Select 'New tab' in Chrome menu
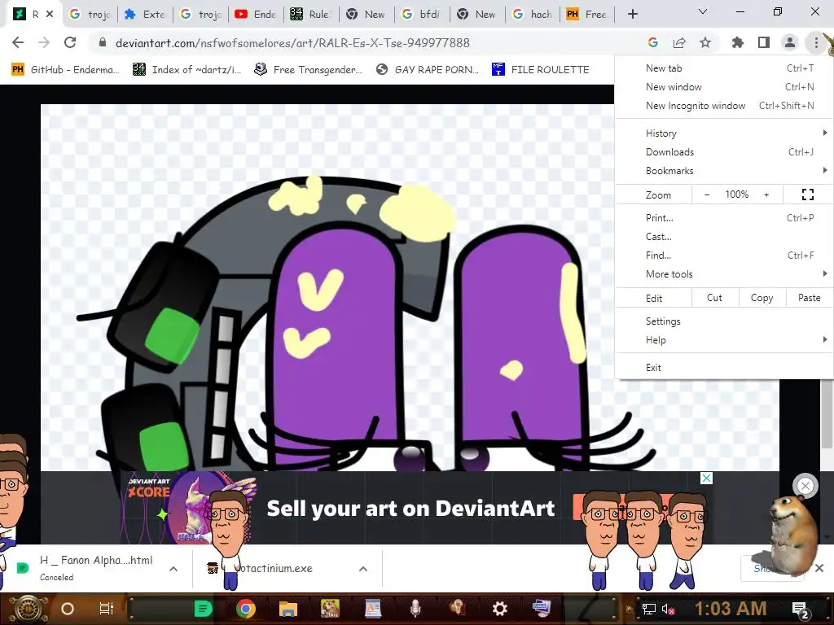 (x=724, y=68)
